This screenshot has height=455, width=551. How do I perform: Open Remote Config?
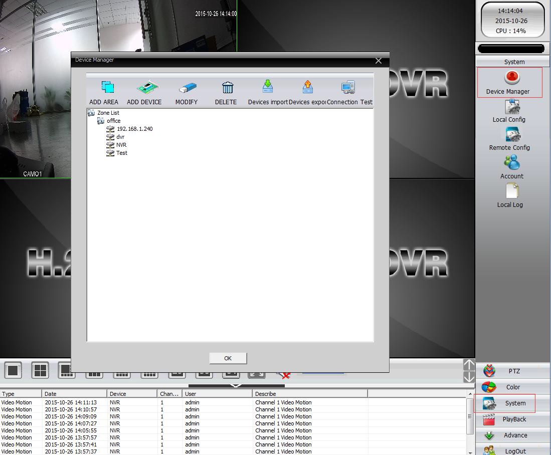tap(509, 139)
